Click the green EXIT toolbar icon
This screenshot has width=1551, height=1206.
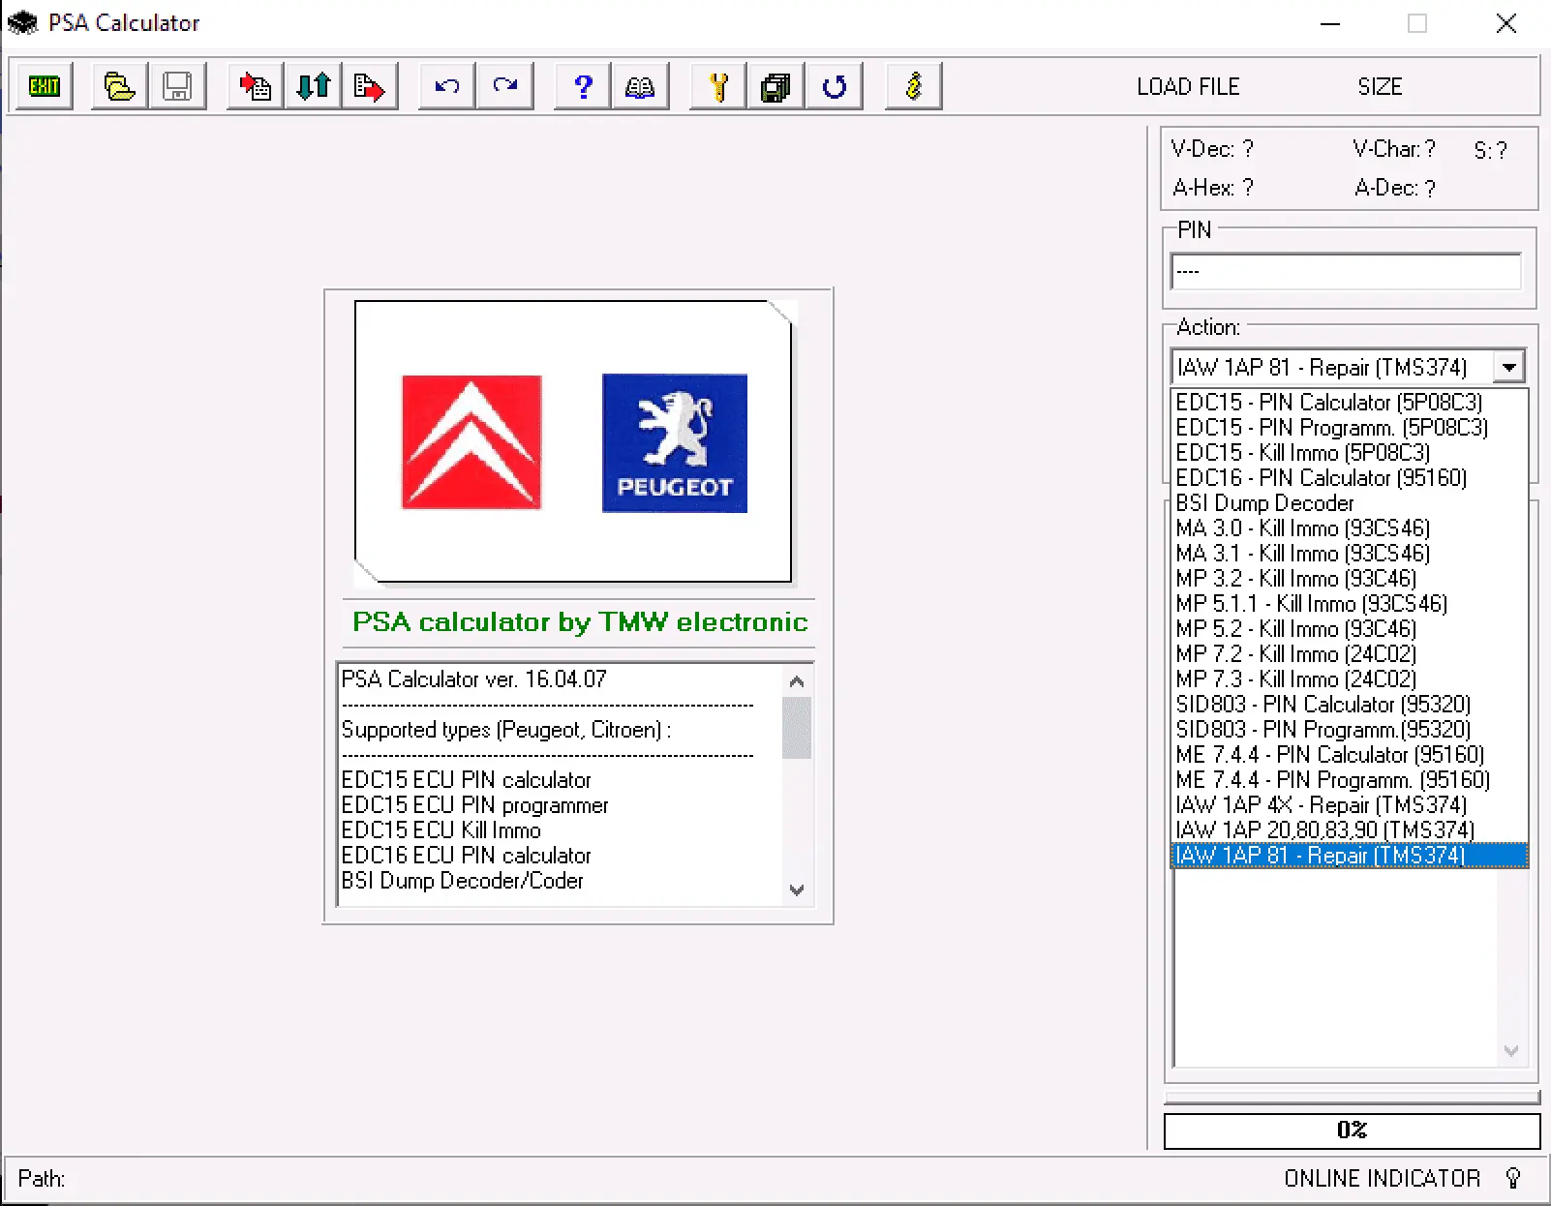(45, 87)
